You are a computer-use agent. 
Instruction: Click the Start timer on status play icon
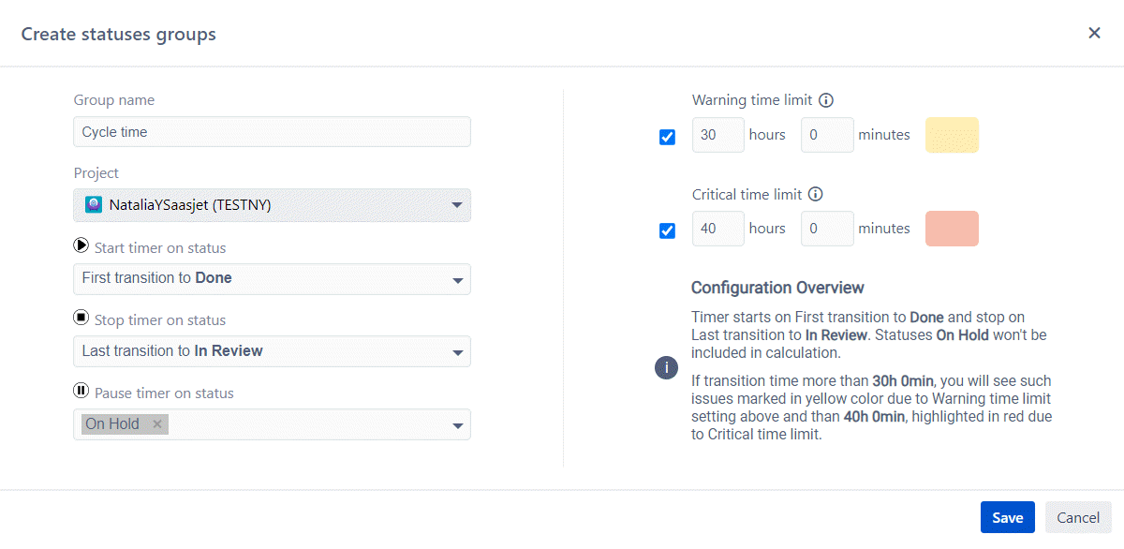tap(81, 245)
